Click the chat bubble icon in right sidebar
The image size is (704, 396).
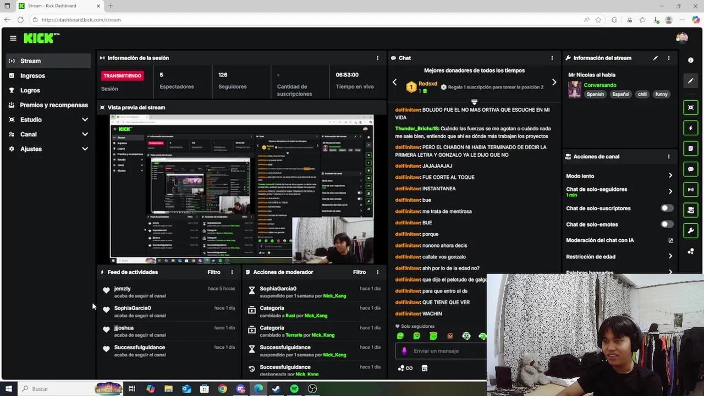(x=691, y=169)
